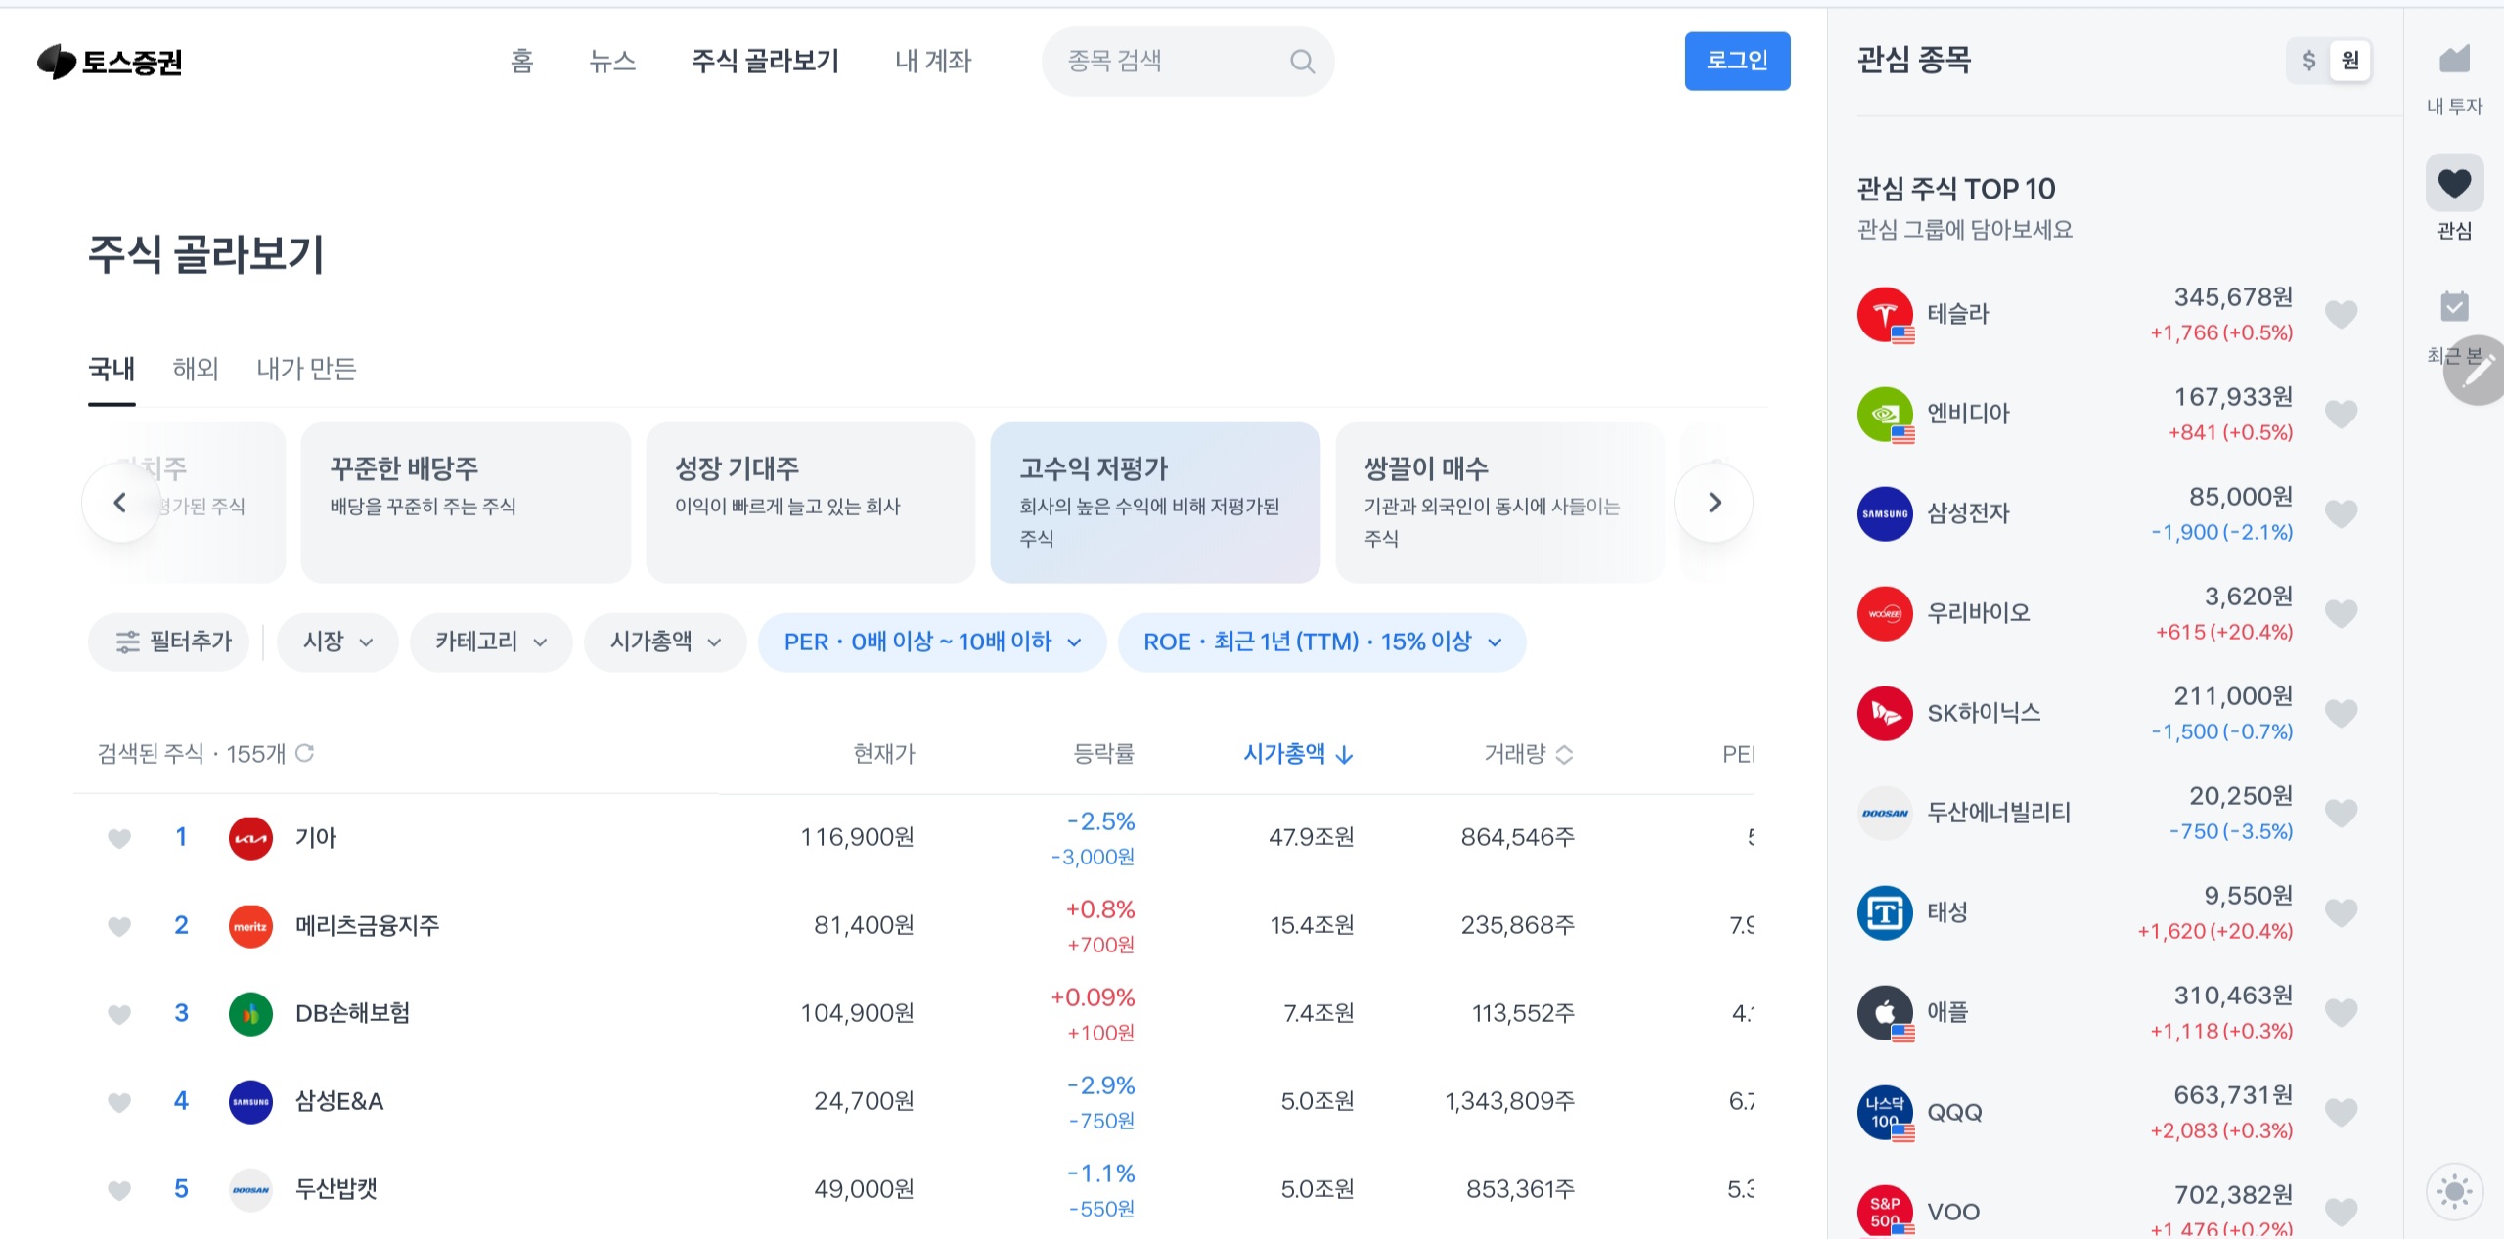The width and height of the screenshot is (2504, 1239).
Task: Select the 꾸준한 배당주 card
Action: tap(466, 503)
